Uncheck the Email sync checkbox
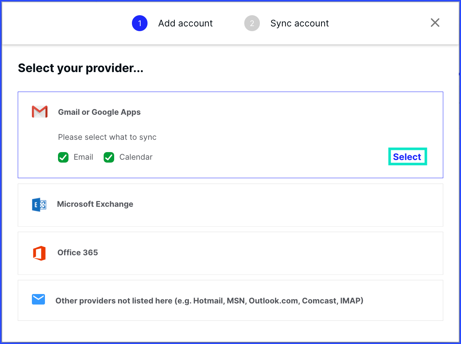 [63, 158]
